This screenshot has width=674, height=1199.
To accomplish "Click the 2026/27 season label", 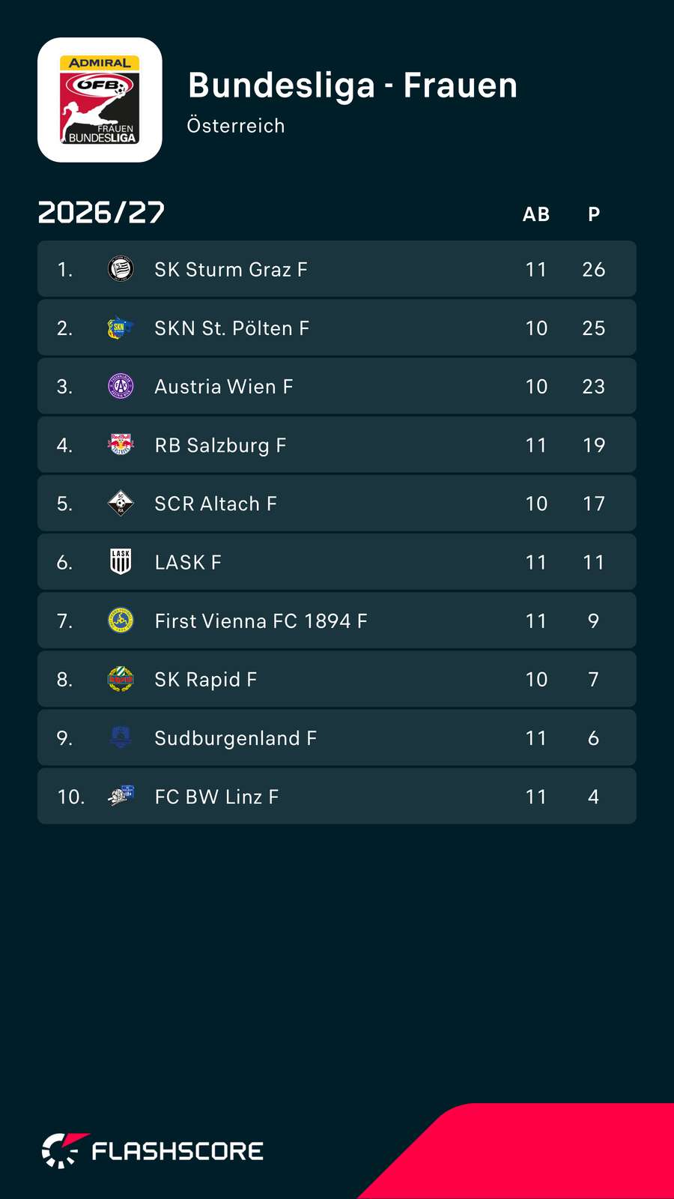I will [x=101, y=212].
